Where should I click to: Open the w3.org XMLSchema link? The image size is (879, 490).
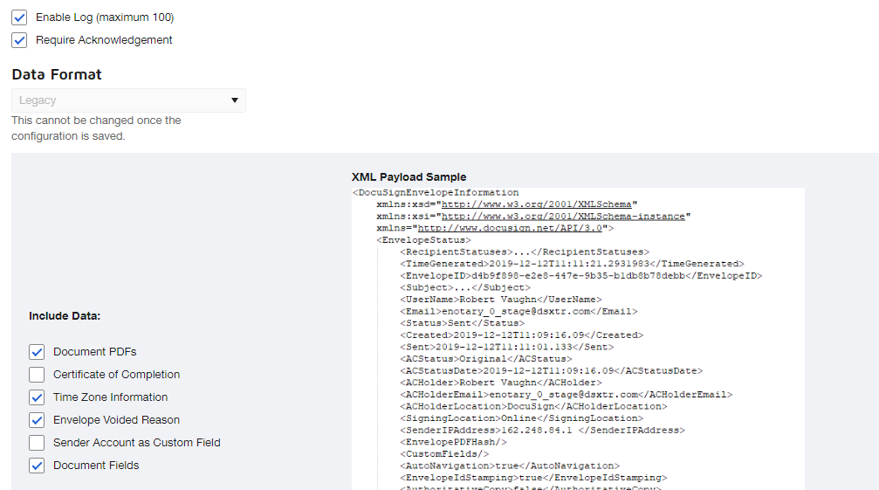click(539, 204)
